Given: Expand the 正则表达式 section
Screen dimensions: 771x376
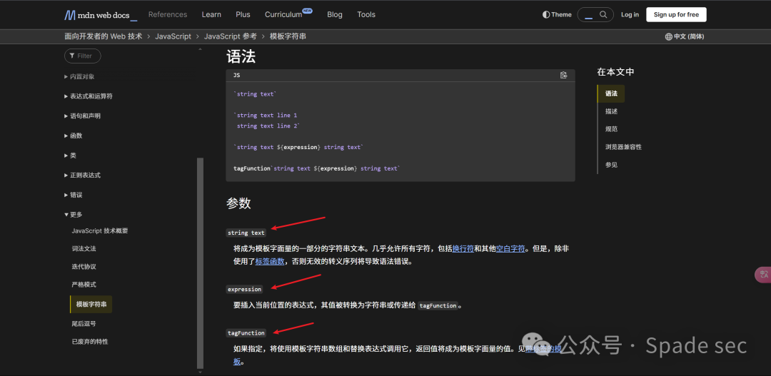Looking at the screenshot, I should 82,175.
